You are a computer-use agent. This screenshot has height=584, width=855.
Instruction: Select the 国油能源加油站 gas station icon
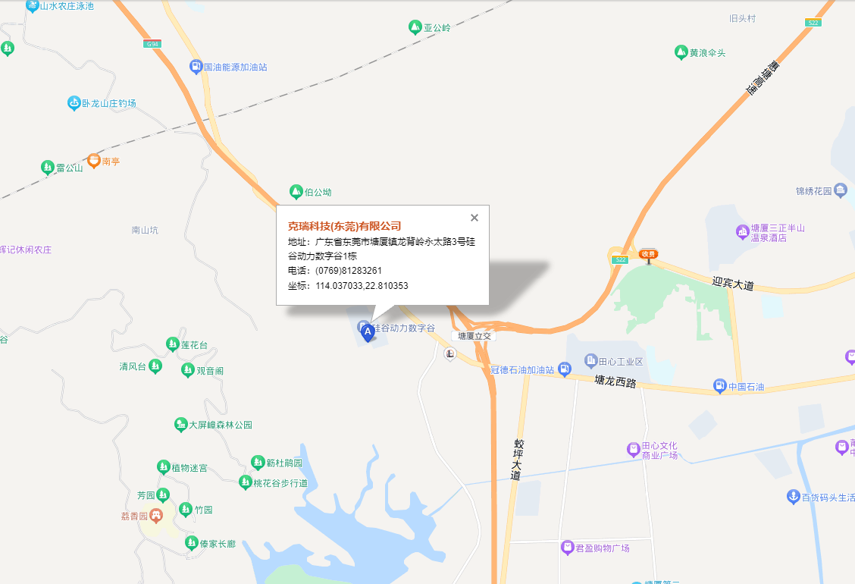pyautogui.click(x=196, y=67)
